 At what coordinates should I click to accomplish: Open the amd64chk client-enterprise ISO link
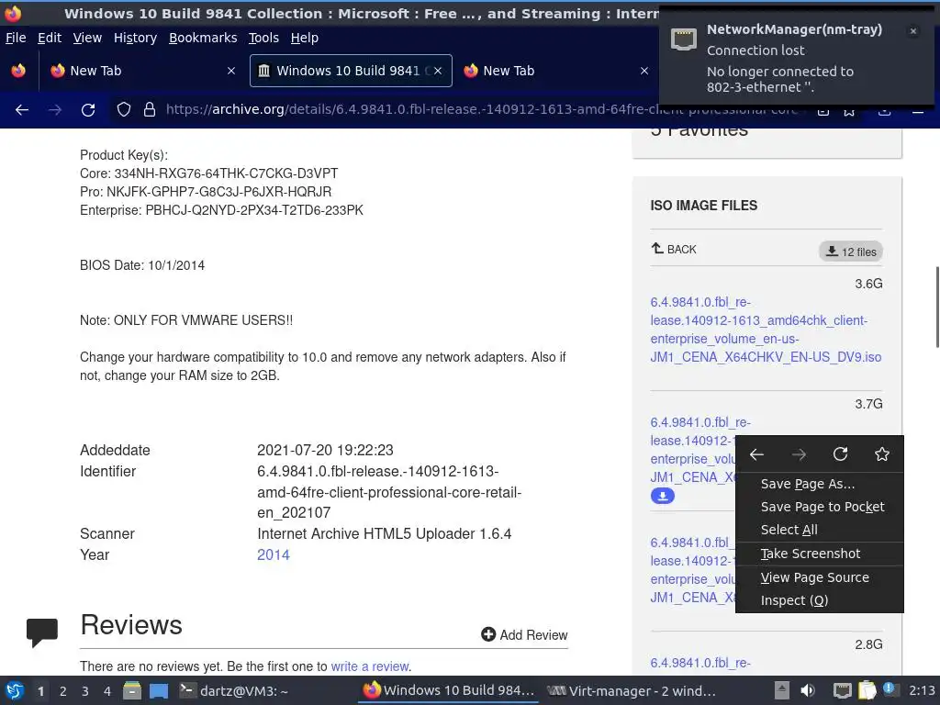pos(766,330)
